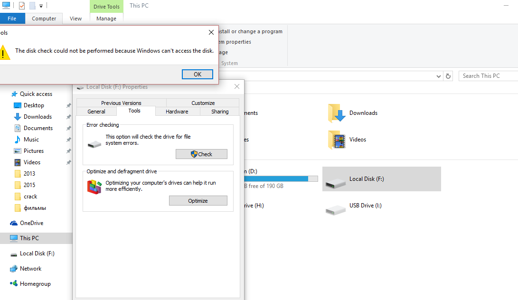Screen dimensions: 518x300
Task: Open the View ribbon tab
Action: click(x=75, y=19)
